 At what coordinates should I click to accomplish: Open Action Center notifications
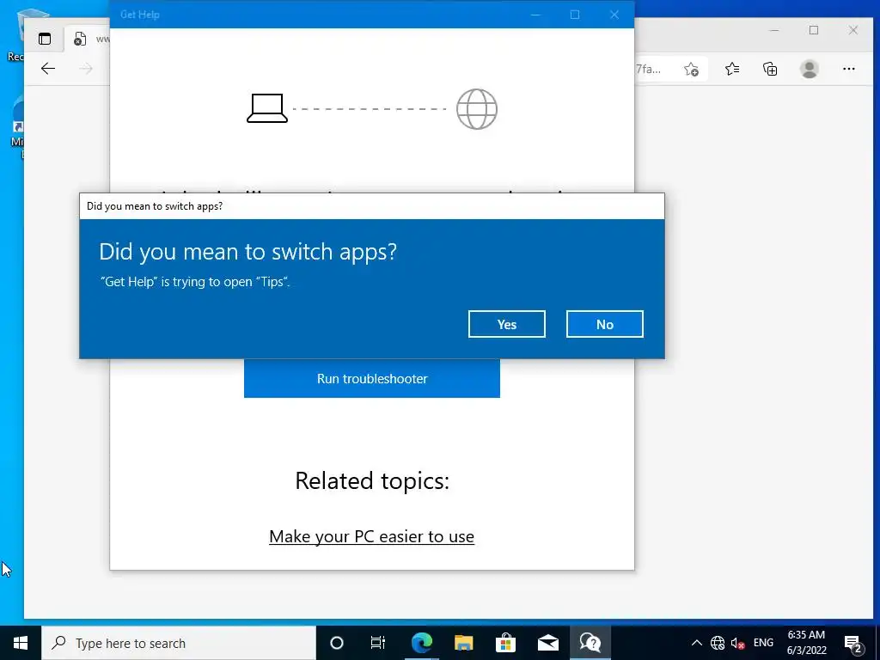pyautogui.click(x=852, y=643)
